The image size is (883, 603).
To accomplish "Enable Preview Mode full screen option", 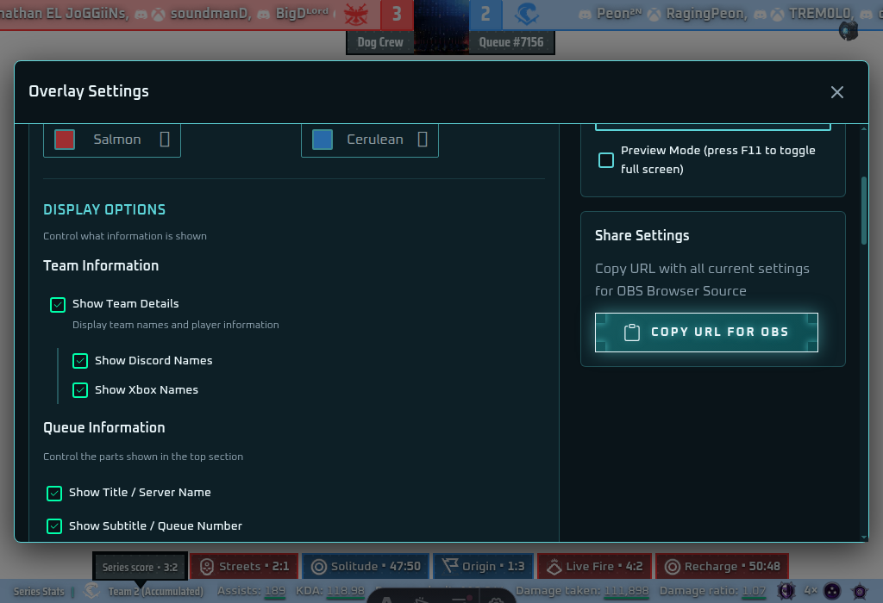I will coord(606,159).
